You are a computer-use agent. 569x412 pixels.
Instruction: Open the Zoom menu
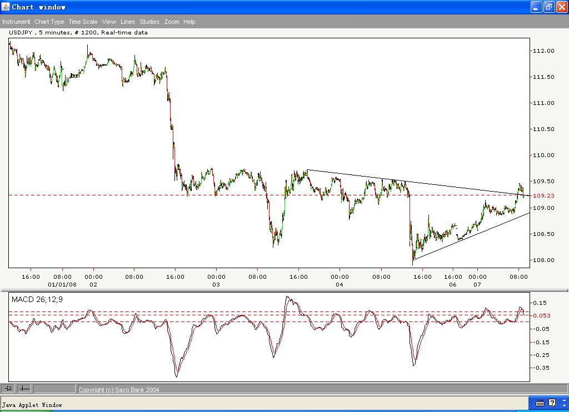[172, 22]
